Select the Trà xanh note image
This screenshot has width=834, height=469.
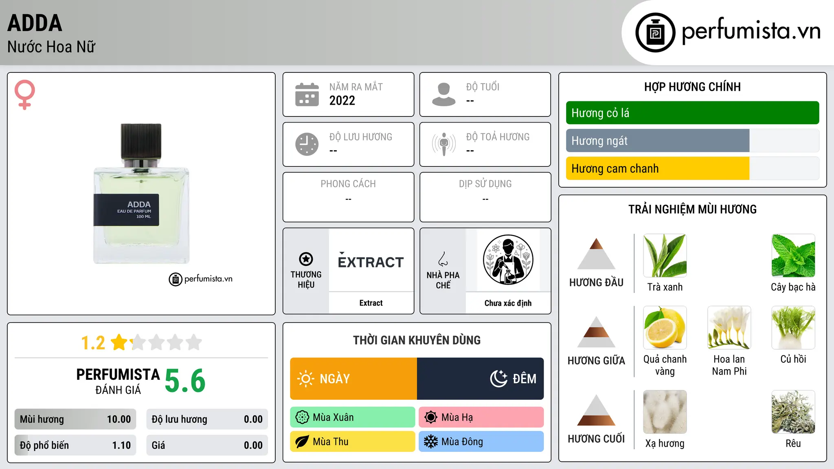(x=665, y=256)
